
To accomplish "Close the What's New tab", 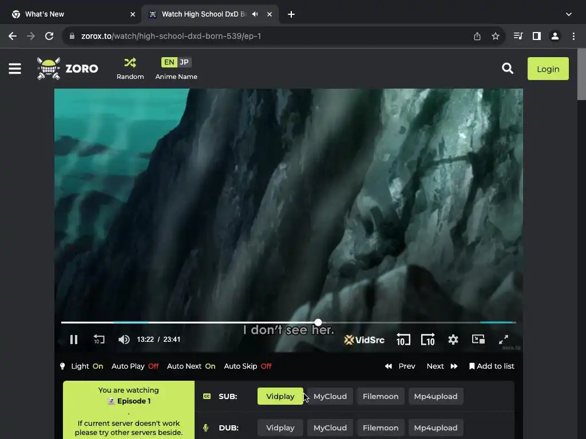I will [x=133, y=14].
